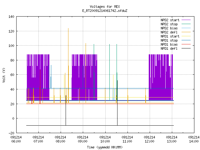This screenshot has height=150, width=200.
Task: Click the black spike reaching 52 V
Action: click(x=117, y=102)
